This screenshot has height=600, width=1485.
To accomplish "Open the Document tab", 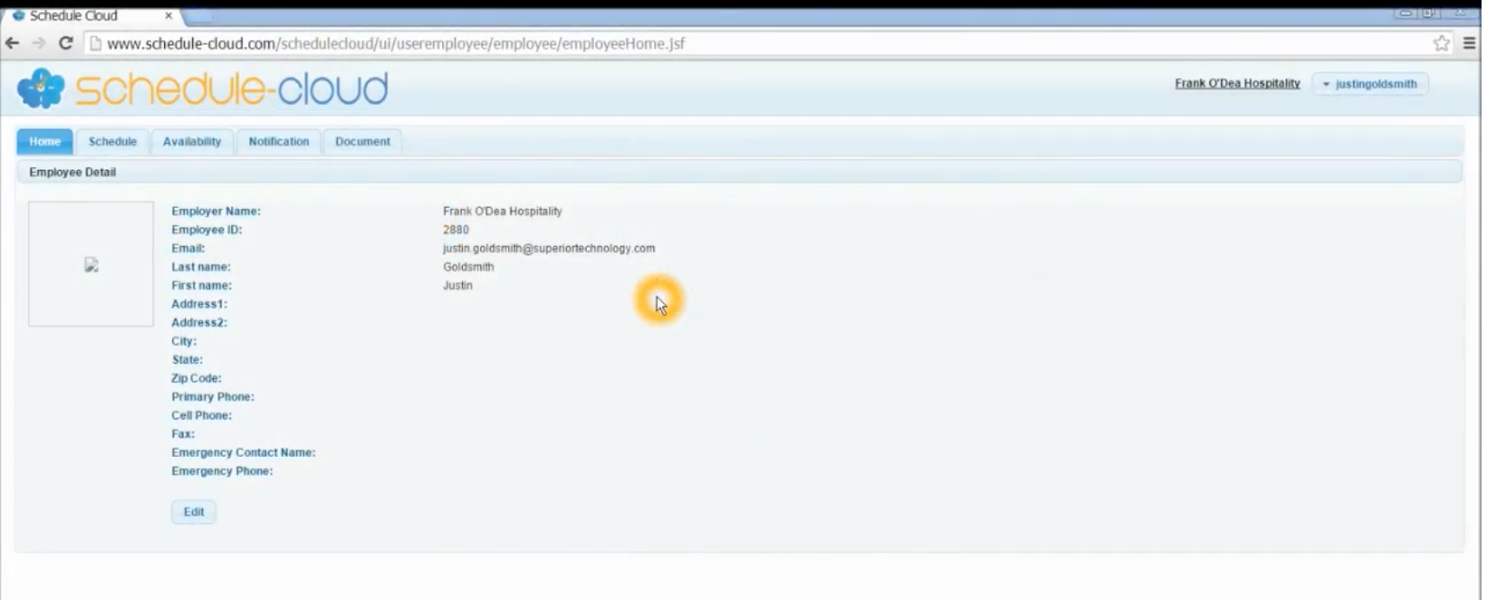I will pos(363,141).
